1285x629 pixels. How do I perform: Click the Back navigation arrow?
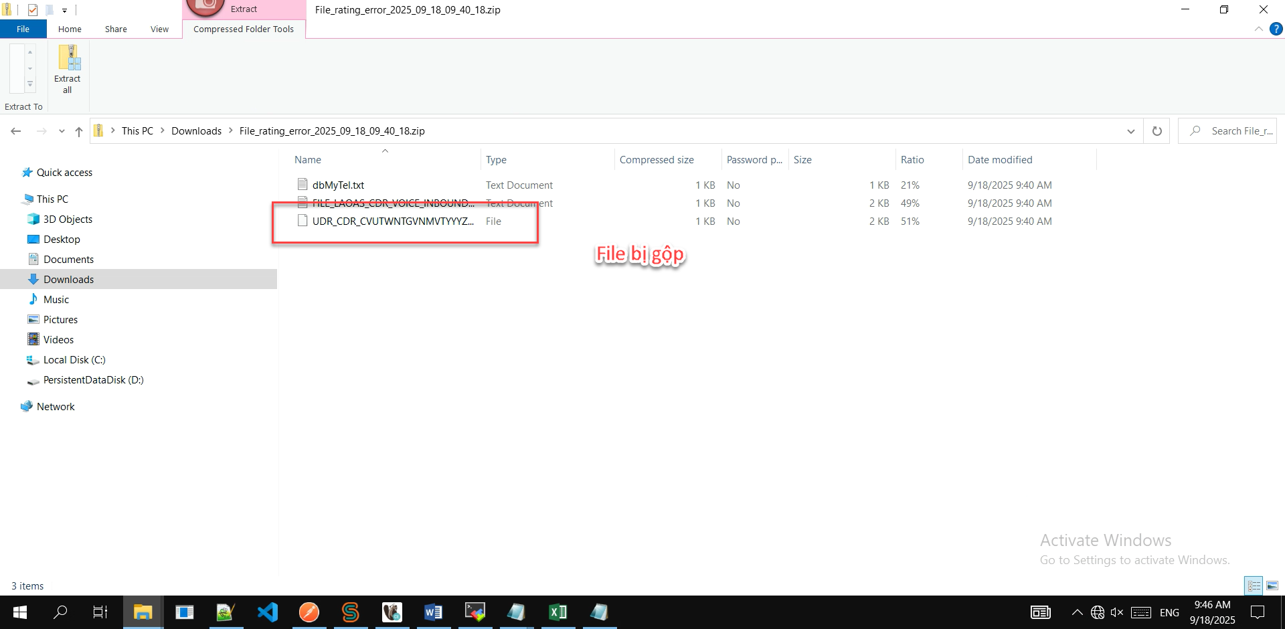click(16, 131)
